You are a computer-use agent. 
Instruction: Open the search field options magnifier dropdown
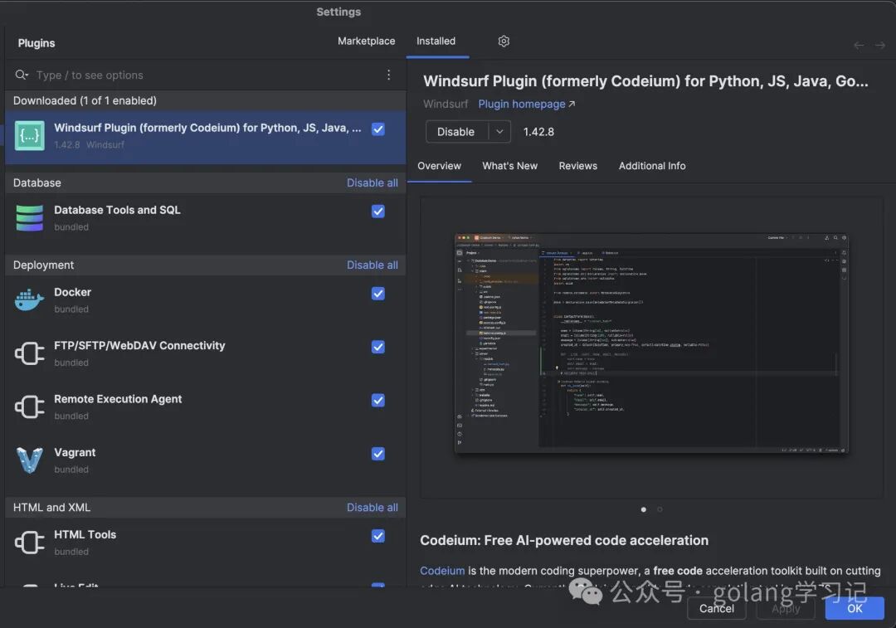pyautogui.click(x=22, y=75)
